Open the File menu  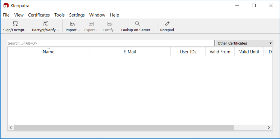6,15
